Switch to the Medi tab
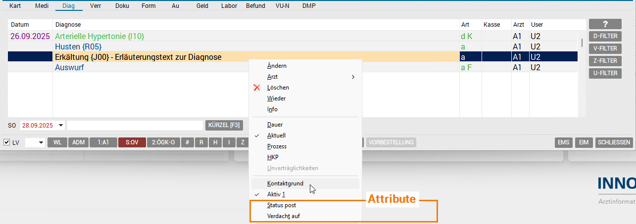 [x=42, y=6]
